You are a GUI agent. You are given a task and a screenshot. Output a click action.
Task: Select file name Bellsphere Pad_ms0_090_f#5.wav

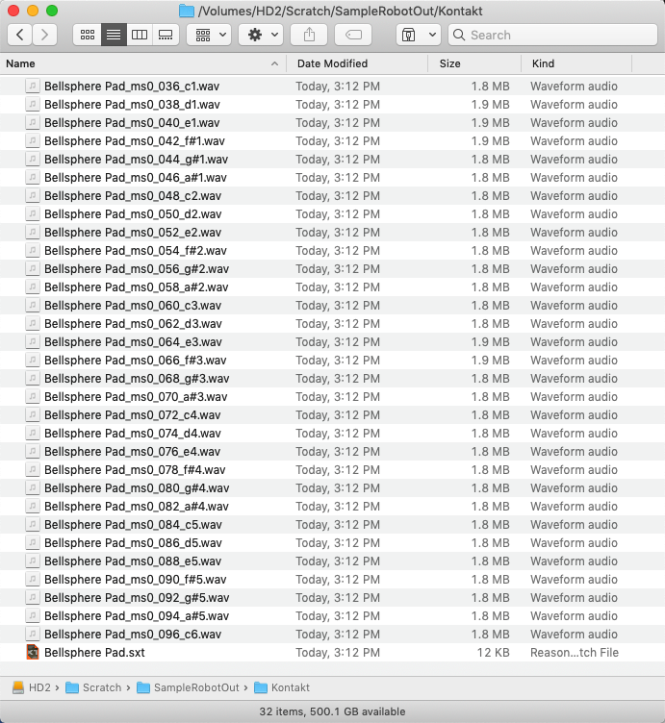(x=136, y=579)
